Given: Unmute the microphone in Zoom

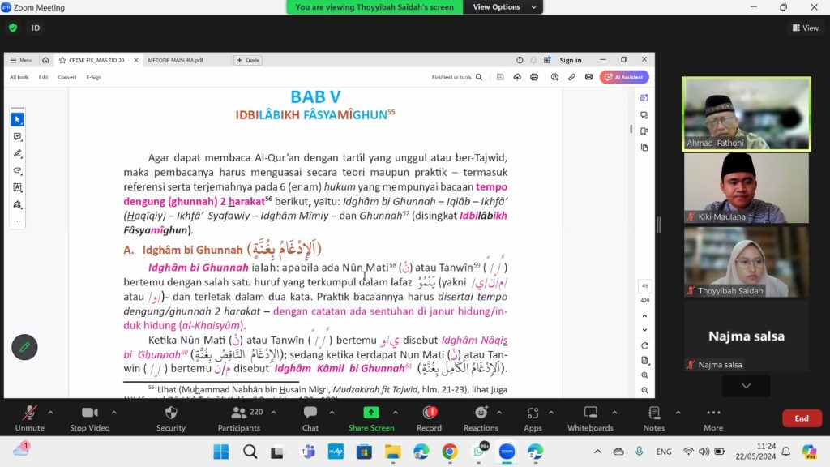Looking at the screenshot, I should tap(30, 418).
